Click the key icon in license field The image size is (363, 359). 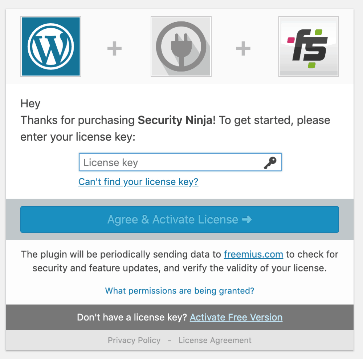[270, 163]
